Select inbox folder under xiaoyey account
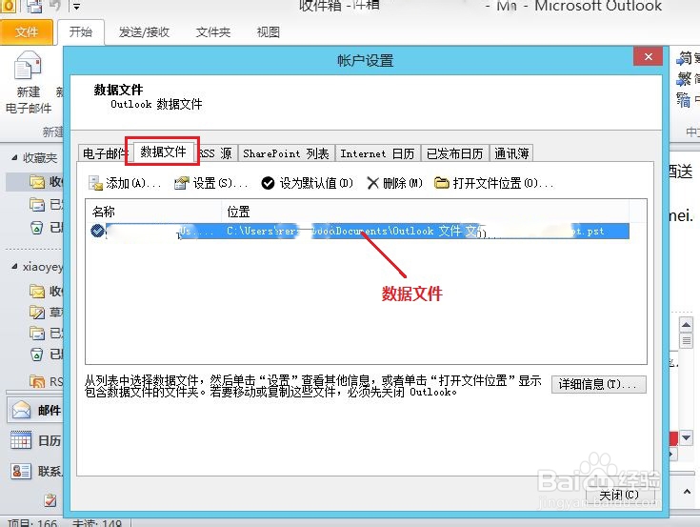 [x=45, y=292]
